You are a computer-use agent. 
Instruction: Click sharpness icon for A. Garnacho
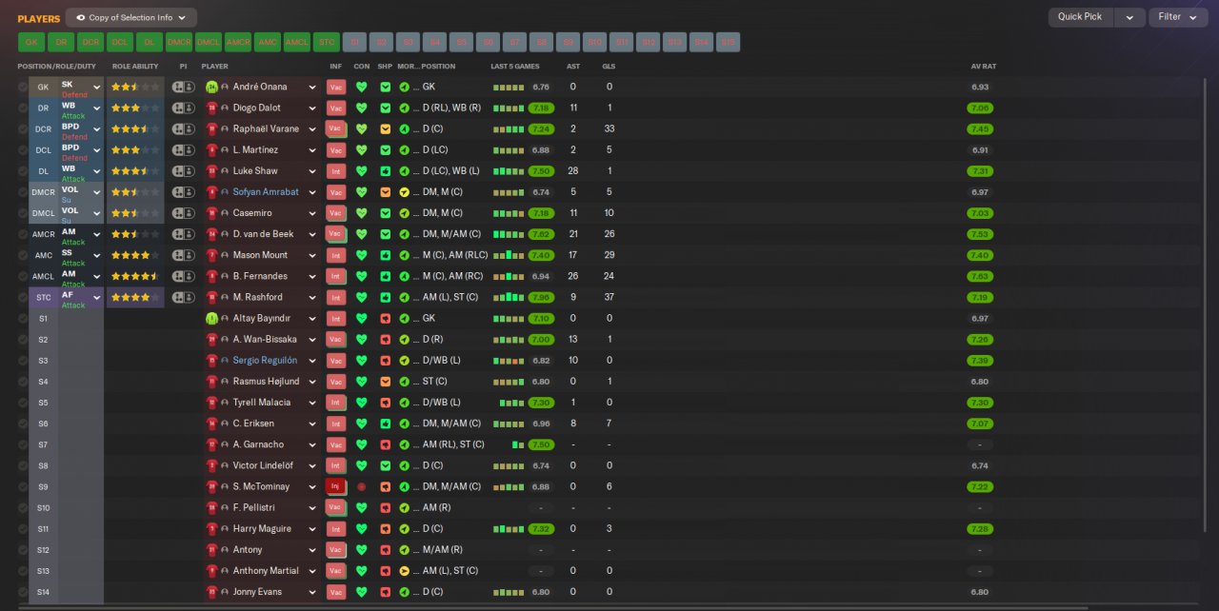(x=386, y=445)
